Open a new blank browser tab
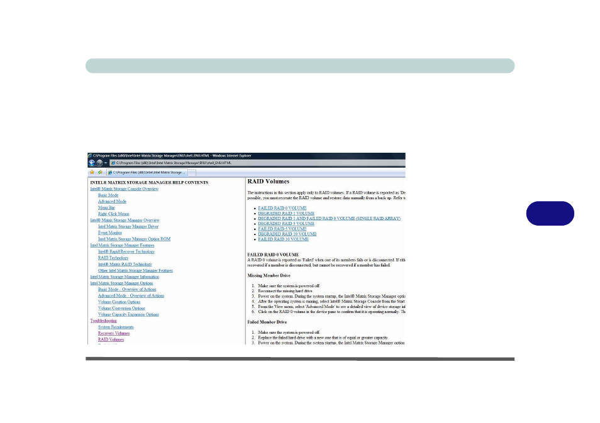 (192, 172)
